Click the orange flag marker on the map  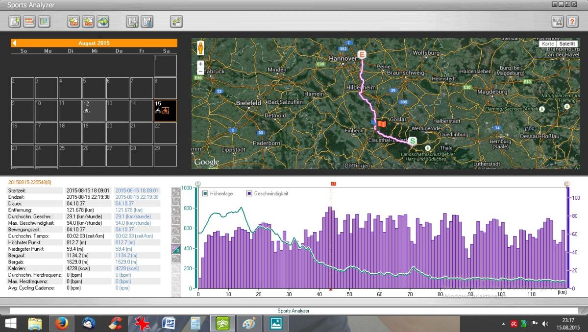pos(381,124)
